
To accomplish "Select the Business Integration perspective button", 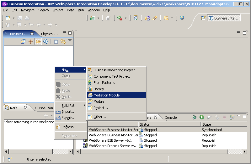I will coord(224,18).
